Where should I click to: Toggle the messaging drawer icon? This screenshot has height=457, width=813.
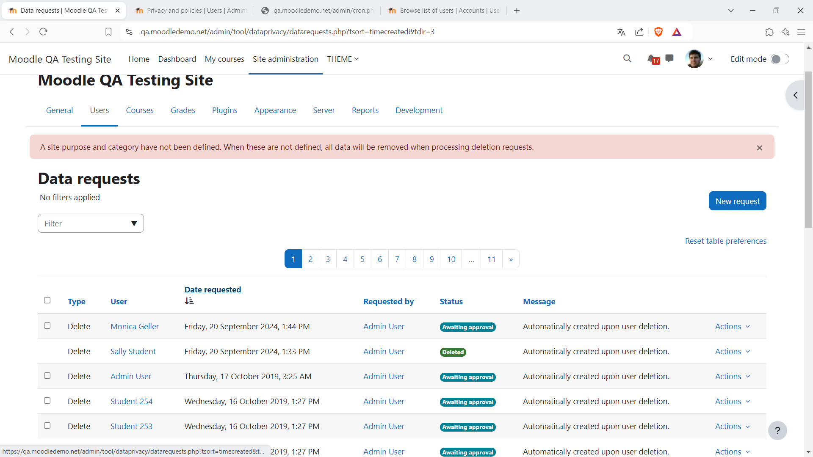tap(669, 58)
